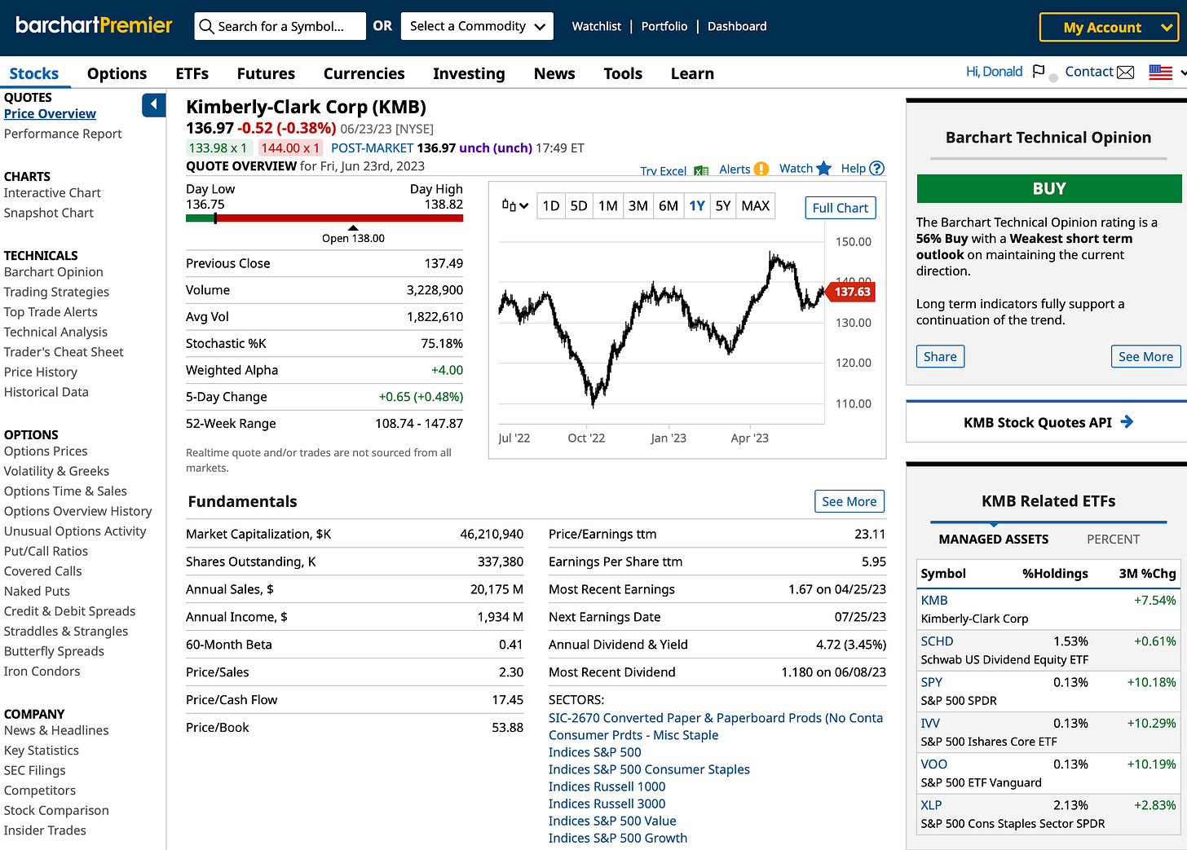Click the red 137.63 price marker
1187x850 pixels.
(851, 292)
